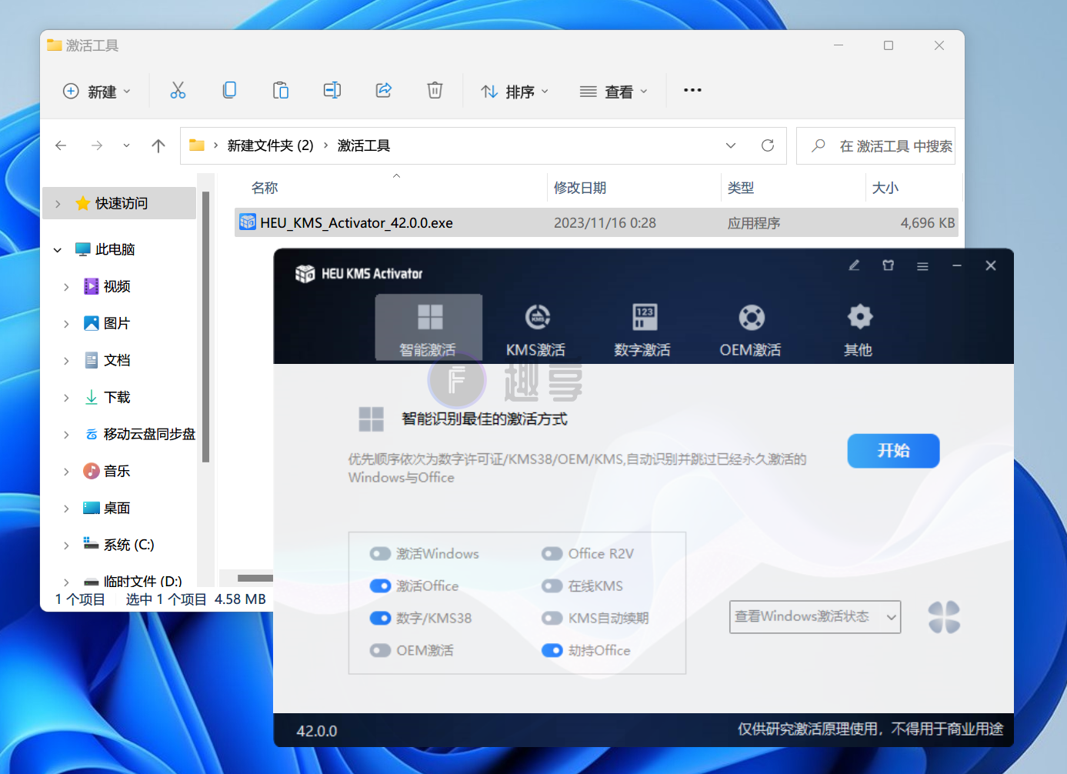Go forward with the Explorer forward arrow
This screenshot has width=1067, height=774.
coord(96,145)
